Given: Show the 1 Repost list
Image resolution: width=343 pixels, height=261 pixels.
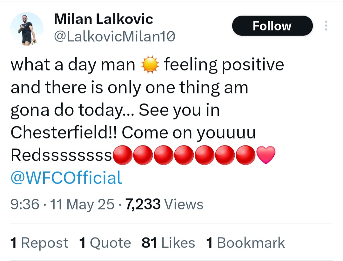Looking at the screenshot, I should (x=39, y=243).
